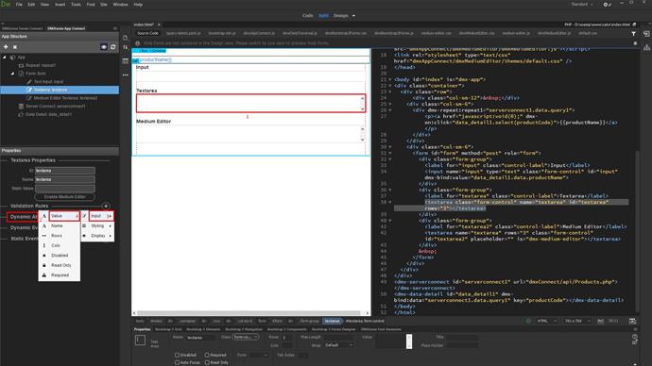Click the Input text field in design
The width and height of the screenshot is (652, 366).
[x=250, y=76]
